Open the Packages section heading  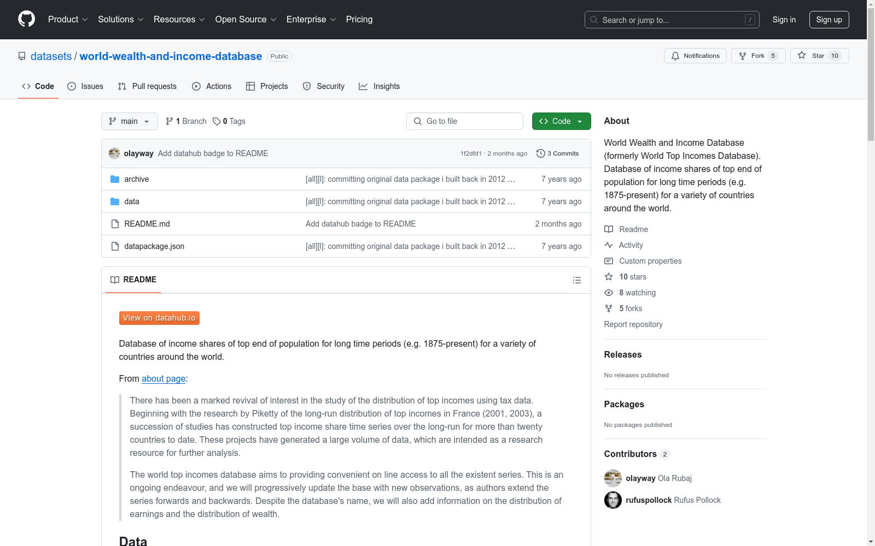point(624,404)
